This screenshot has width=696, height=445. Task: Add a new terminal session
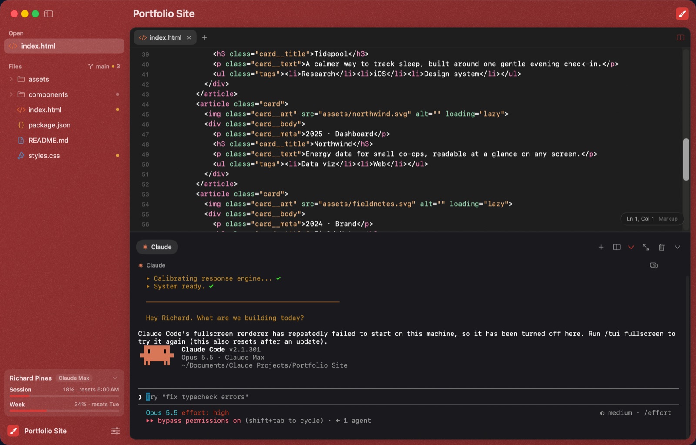(601, 247)
